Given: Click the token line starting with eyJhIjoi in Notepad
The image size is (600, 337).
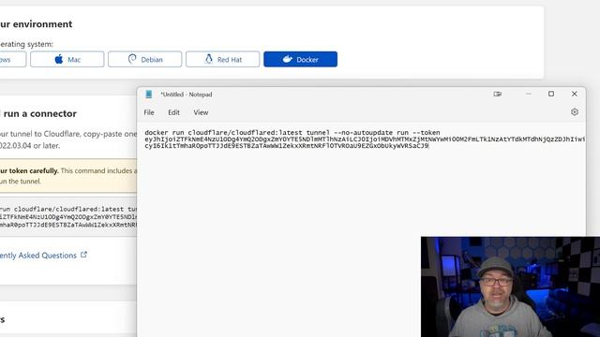Looking at the screenshot, I should click(365, 139).
